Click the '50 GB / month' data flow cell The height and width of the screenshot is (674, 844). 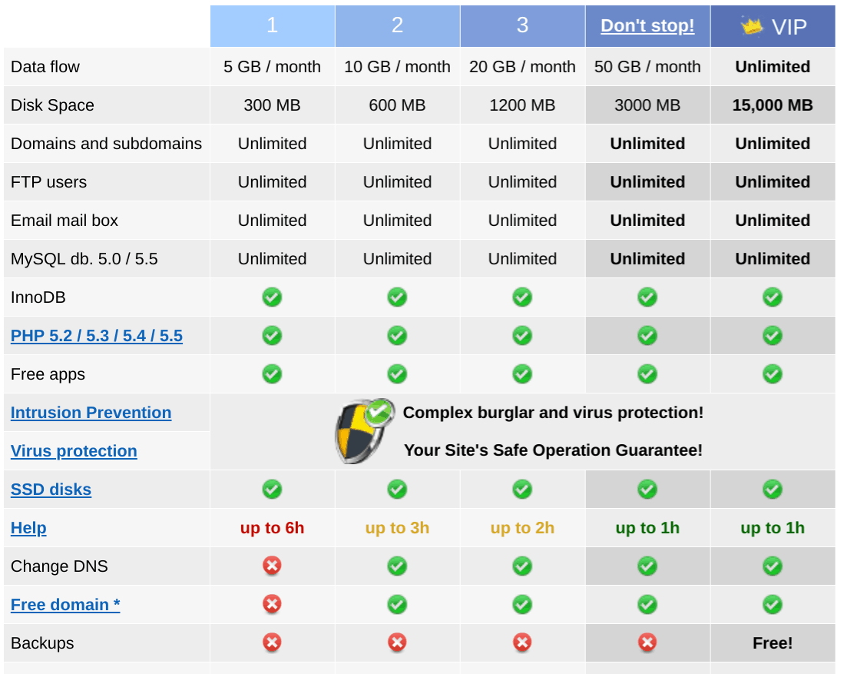(647, 67)
